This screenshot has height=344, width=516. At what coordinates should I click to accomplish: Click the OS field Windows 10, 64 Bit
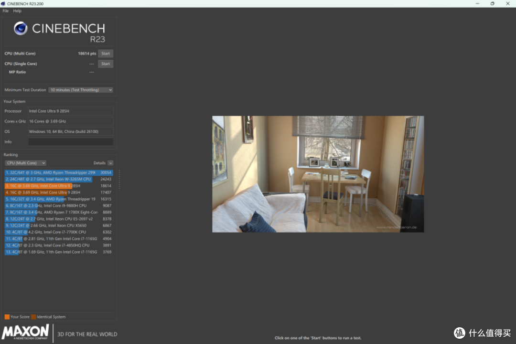pos(70,132)
